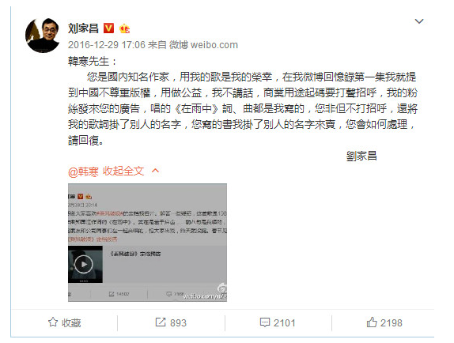Open the 2016-12-29 17:06 timestamp link
The image size is (454, 343).
coord(107,45)
